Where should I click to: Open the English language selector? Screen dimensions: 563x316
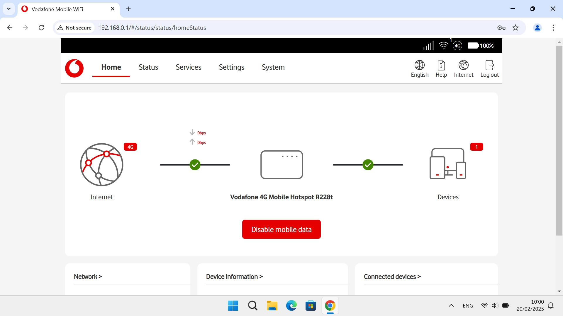(420, 69)
